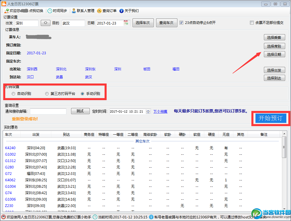Image resolution: width=291 pixels, height=221 pixels.
Task: Click specified date link 2017-01-23
Action: click(x=36, y=53)
